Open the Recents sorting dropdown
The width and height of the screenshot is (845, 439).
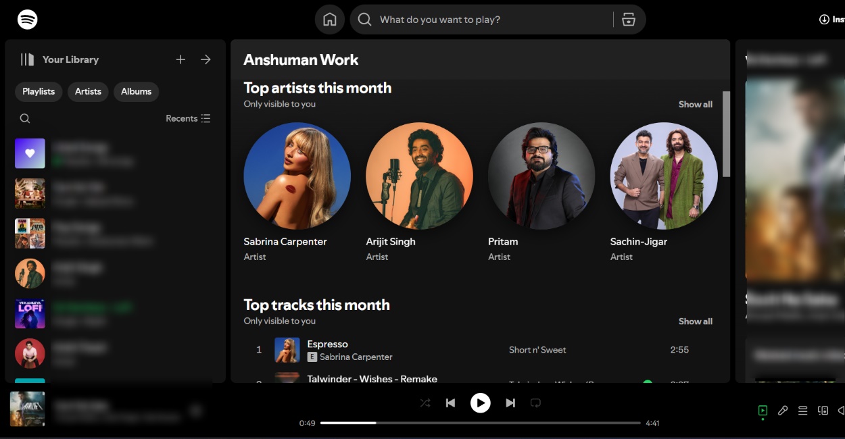point(188,118)
